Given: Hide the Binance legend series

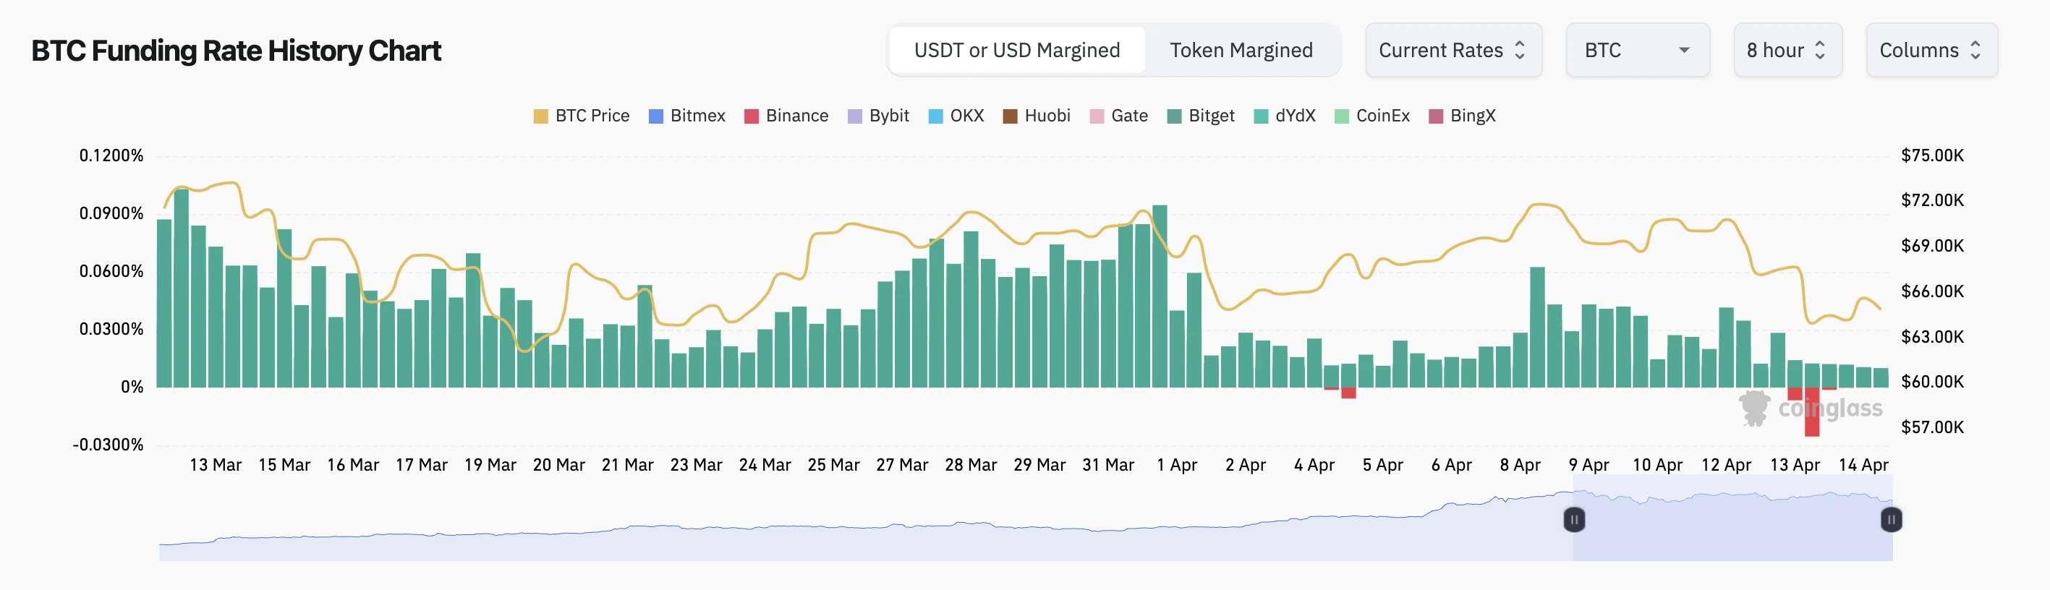Looking at the screenshot, I should (786, 116).
